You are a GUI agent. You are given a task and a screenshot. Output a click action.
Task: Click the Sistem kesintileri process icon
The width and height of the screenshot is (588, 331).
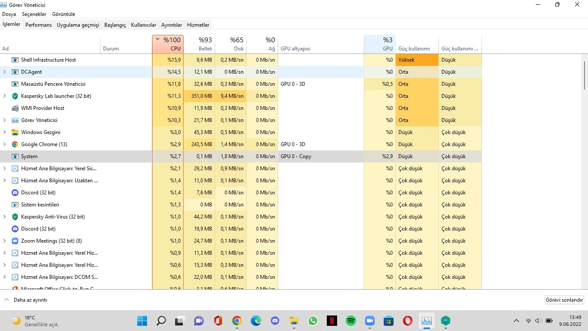(x=15, y=205)
